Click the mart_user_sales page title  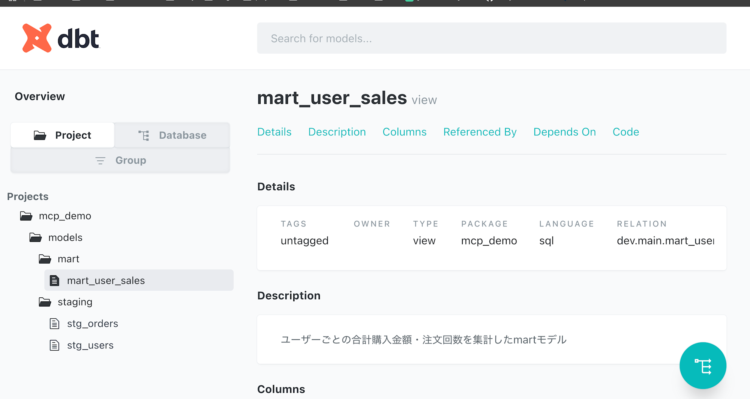pyautogui.click(x=332, y=98)
